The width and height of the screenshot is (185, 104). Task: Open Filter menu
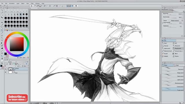pyautogui.click(x=32, y=3)
